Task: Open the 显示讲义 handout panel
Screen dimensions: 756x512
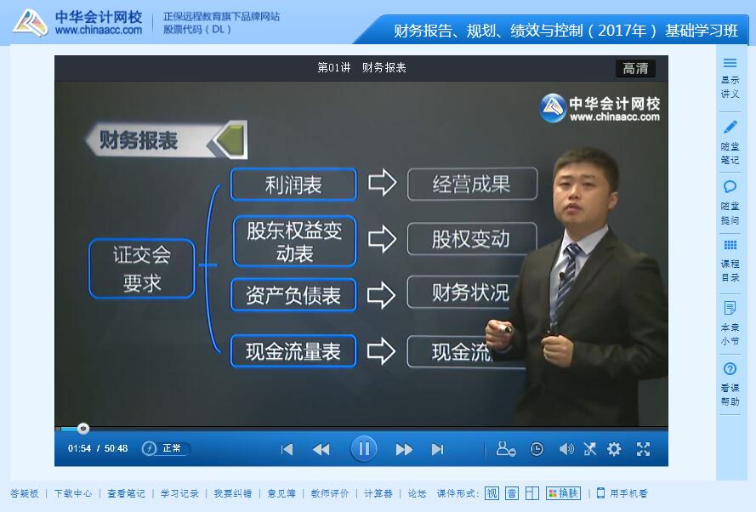Action: click(730, 78)
